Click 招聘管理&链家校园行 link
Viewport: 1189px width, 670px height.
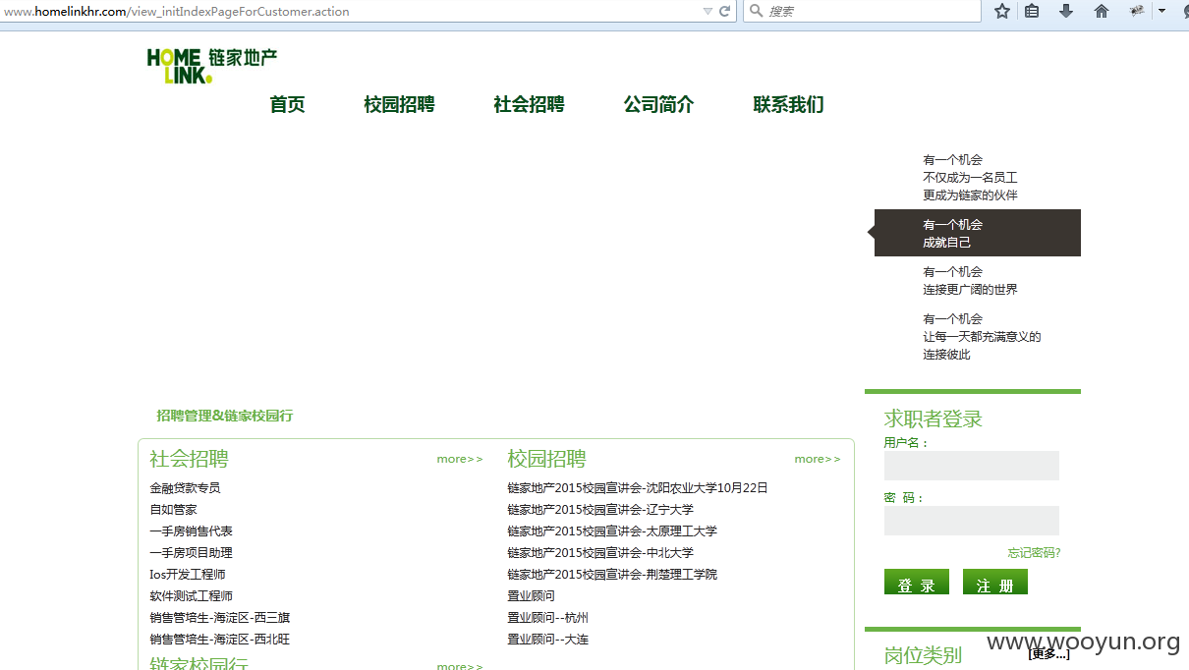225,416
